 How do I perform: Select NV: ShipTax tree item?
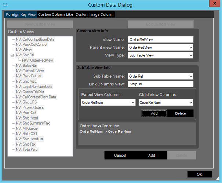(26, 144)
